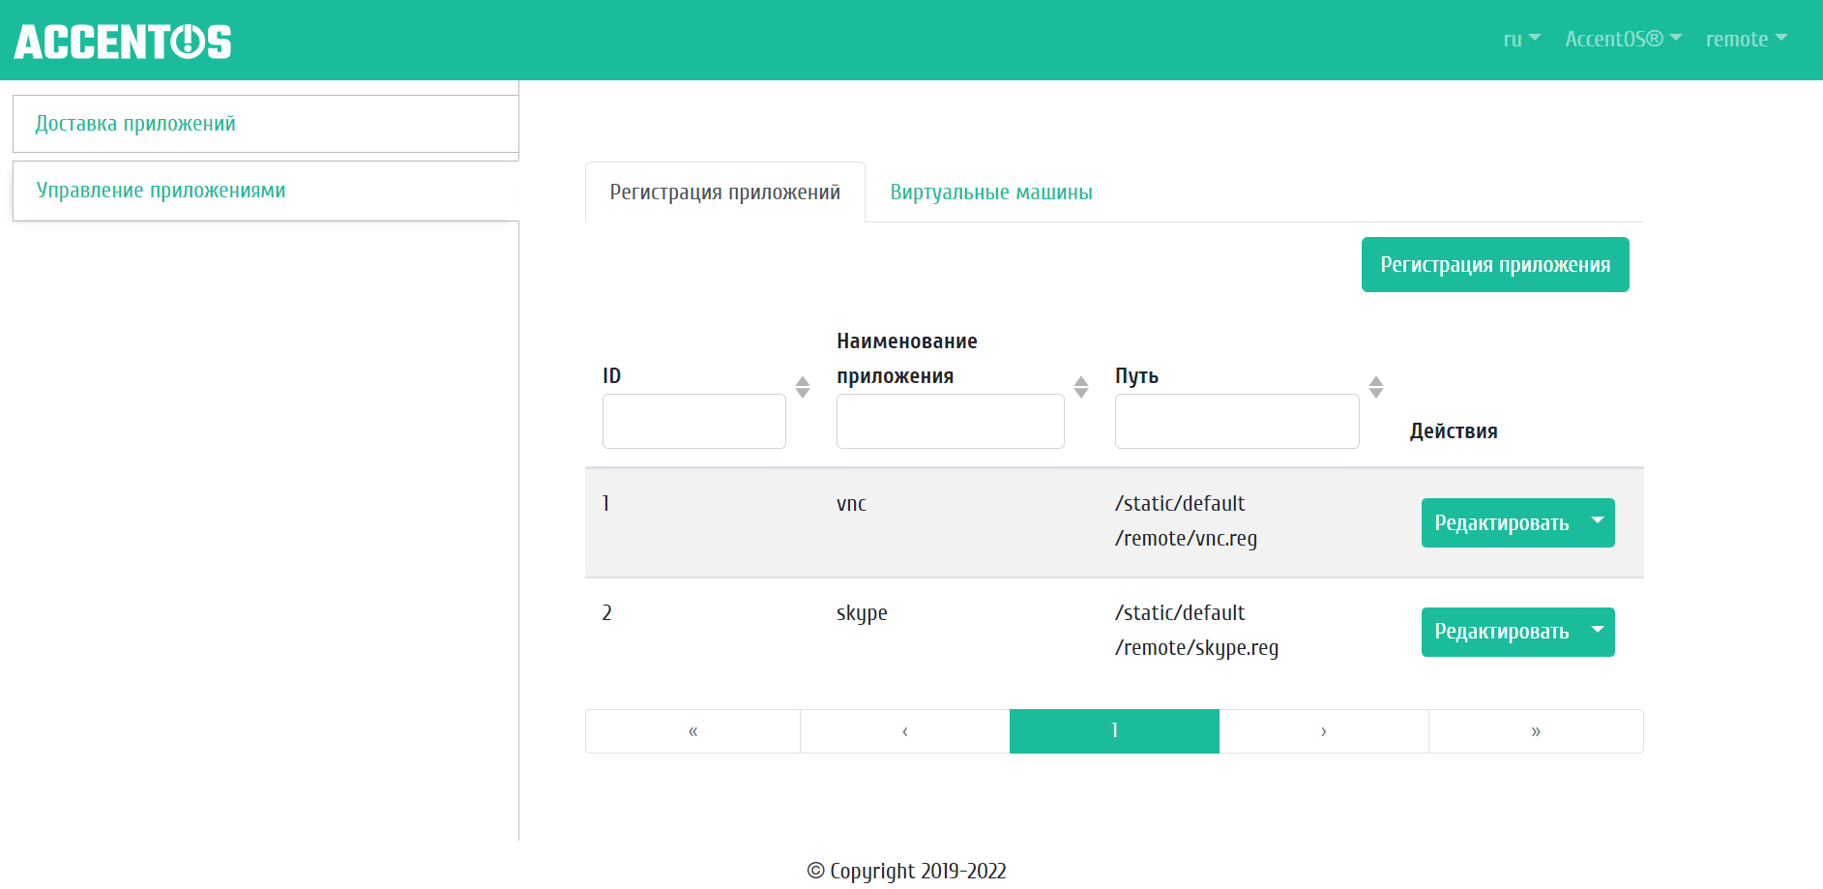The height and width of the screenshot is (889, 1823).
Task: Open the remote user dropdown
Action: [1746, 39]
